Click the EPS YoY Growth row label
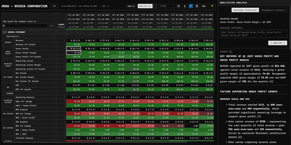291x145 pixels. [23, 89]
